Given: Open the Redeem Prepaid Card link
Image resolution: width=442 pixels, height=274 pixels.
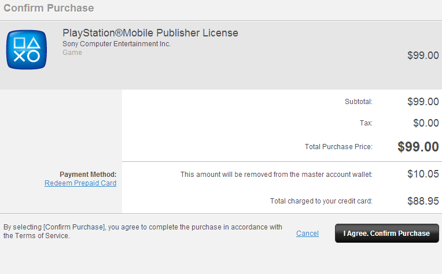Looking at the screenshot, I should click(80, 183).
